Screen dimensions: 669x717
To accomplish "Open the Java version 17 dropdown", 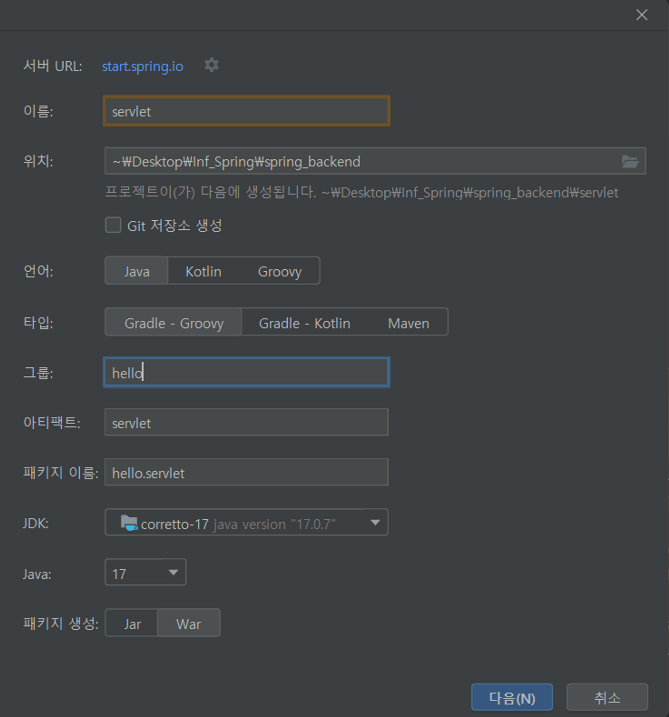I will point(173,572).
